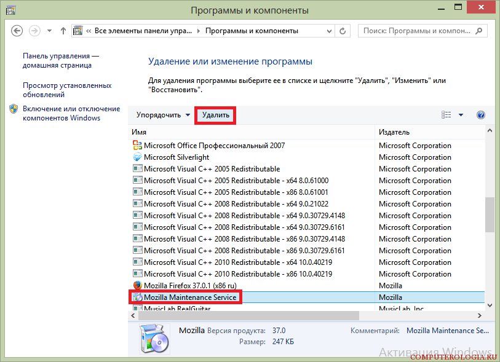Click icon of Visual C++ 2008 x64 9.0.30729.6161

coord(137,227)
